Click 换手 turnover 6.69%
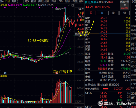This screenshot has width=136, height=108. pyautogui.click(x=103, y=73)
